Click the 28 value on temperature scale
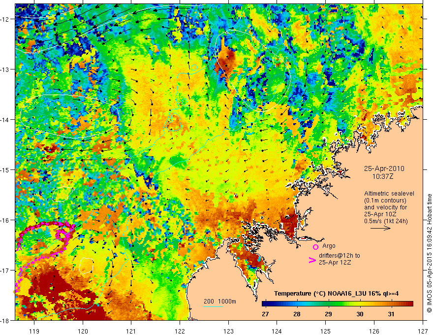 tap(297, 314)
